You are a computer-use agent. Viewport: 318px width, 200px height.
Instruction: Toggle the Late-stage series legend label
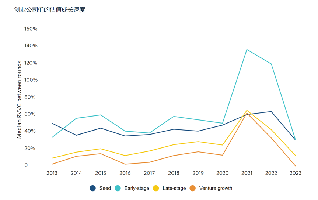click(x=174, y=188)
